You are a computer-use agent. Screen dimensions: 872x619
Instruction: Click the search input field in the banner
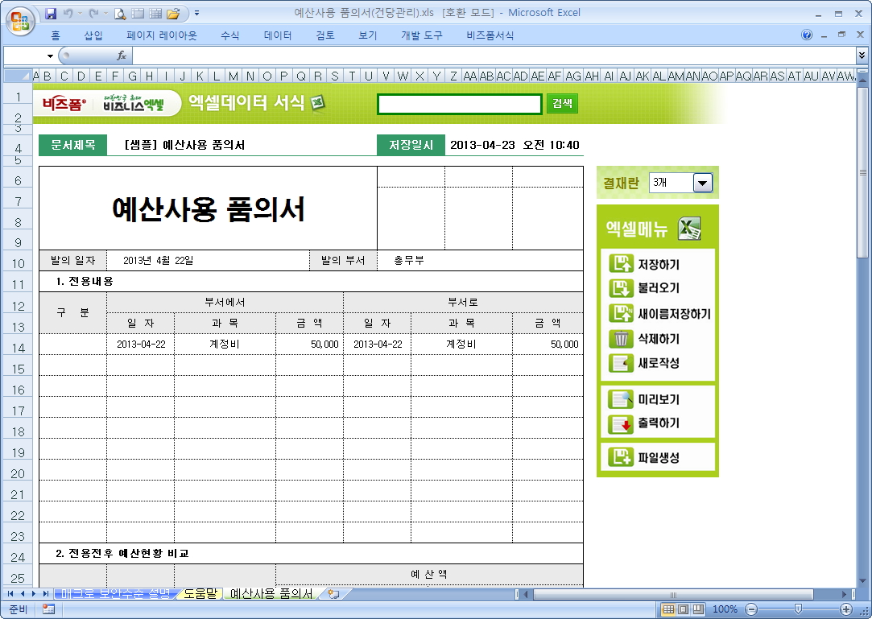click(460, 104)
